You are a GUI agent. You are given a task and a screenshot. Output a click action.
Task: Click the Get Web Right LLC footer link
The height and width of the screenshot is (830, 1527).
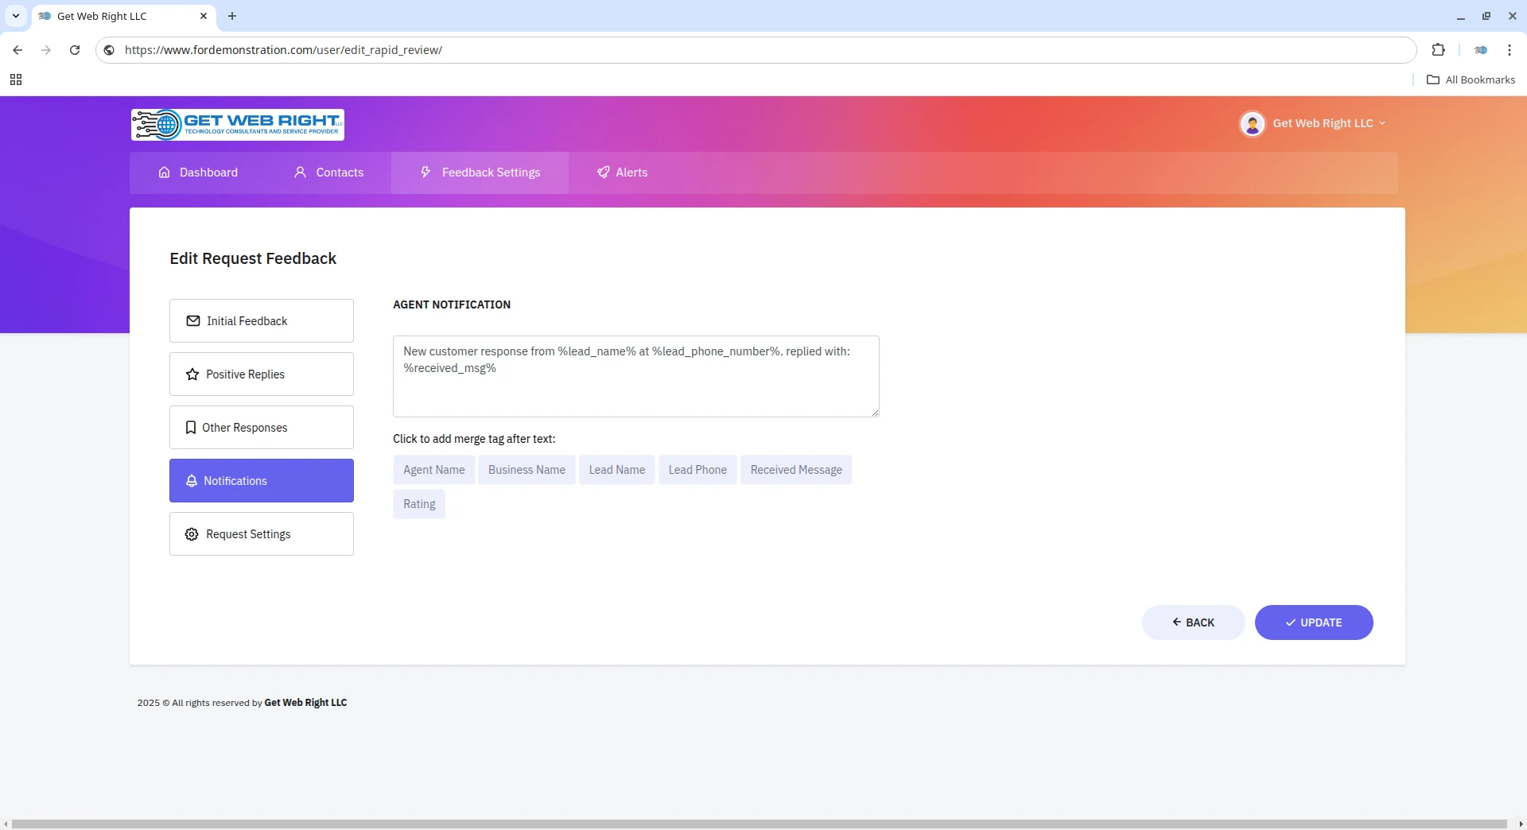click(x=305, y=703)
